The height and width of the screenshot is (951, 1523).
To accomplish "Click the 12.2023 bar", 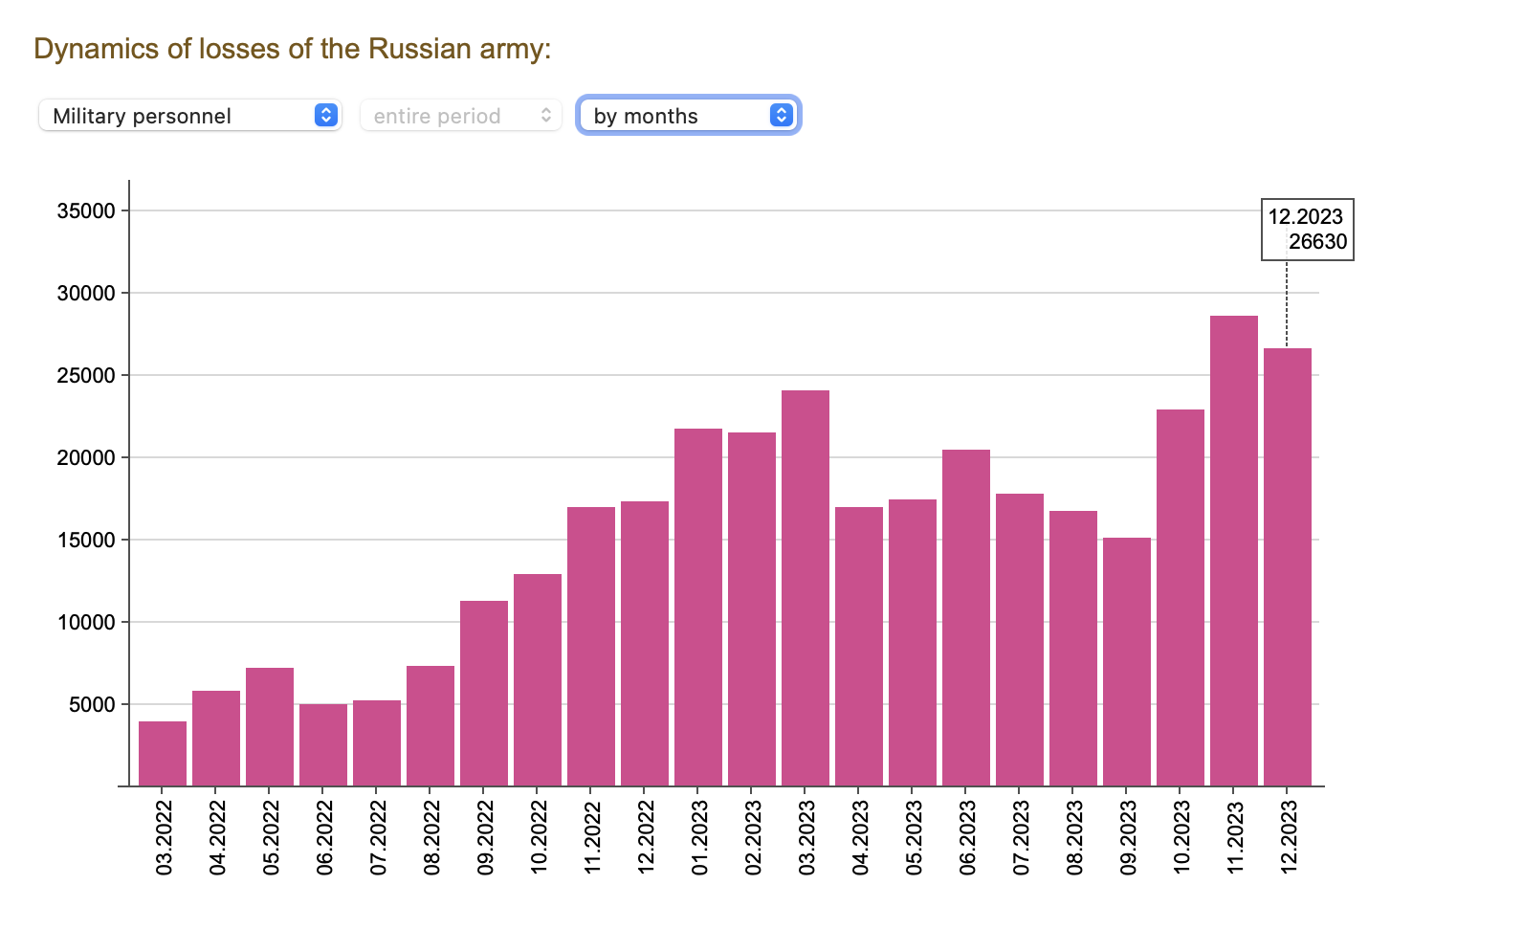I will coord(1288,567).
